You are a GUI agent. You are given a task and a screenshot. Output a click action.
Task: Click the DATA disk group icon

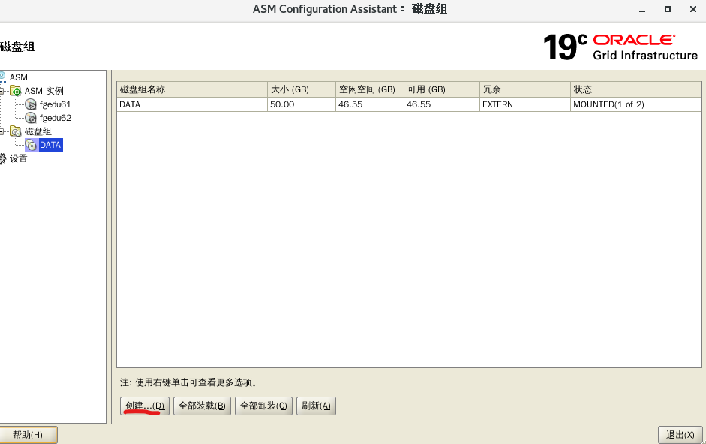click(31, 145)
